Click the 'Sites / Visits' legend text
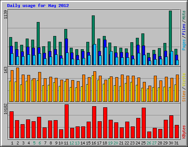 click(x=184, y=87)
